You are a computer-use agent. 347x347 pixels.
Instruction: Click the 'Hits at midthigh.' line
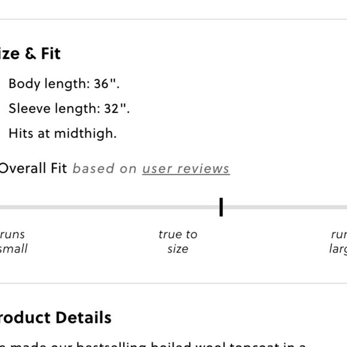tap(63, 133)
